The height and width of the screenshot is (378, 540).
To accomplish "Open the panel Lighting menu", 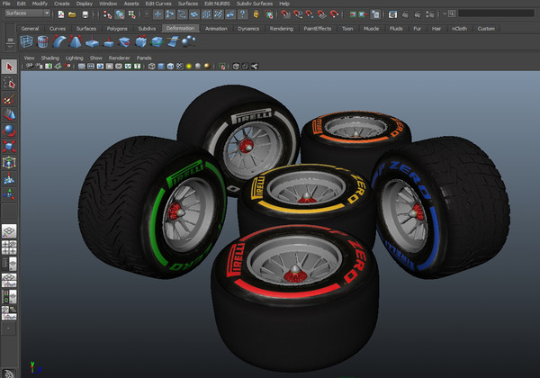I will coord(75,58).
